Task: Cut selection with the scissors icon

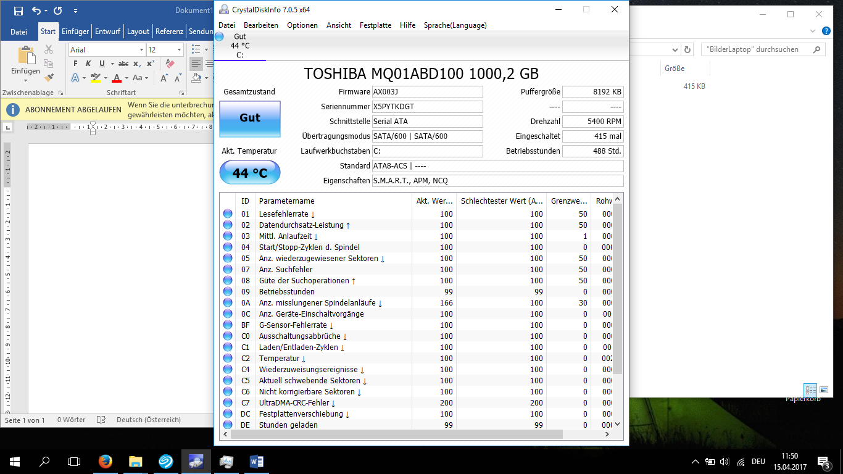Action: click(49, 49)
